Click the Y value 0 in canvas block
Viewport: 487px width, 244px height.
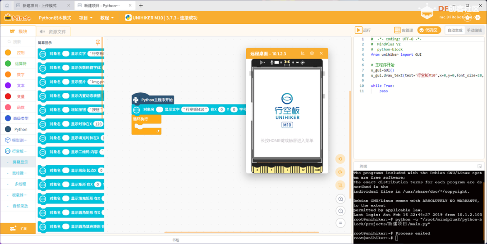point(234,109)
